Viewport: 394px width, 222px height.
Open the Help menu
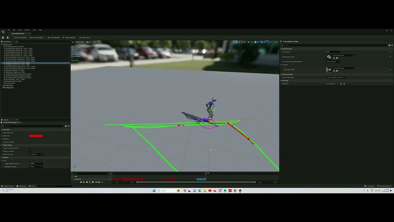pos(40,30)
